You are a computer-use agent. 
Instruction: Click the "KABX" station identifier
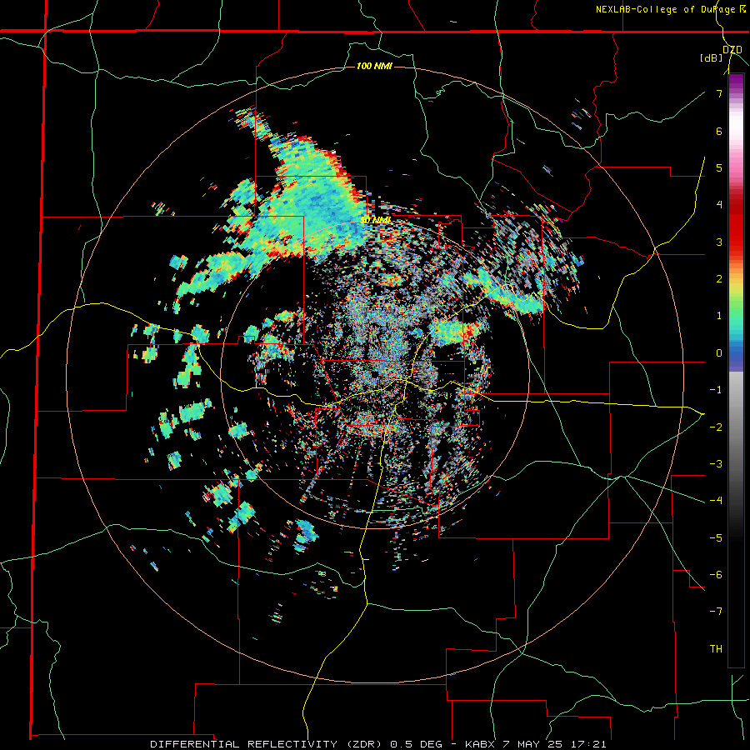(481, 744)
